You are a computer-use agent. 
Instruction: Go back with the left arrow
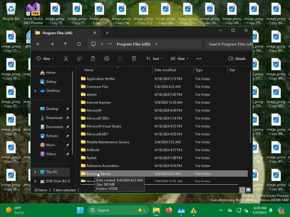[38, 44]
